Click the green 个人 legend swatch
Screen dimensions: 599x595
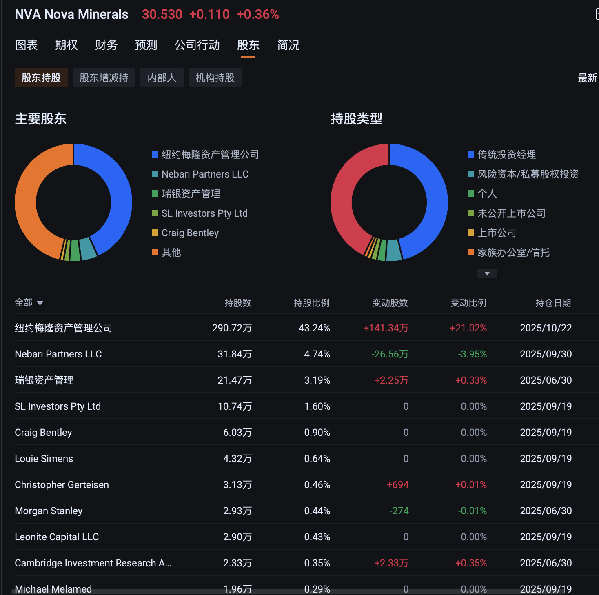coord(471,193)
